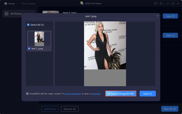Click the Home icon in the breadcrumb

tap(6, 4)
